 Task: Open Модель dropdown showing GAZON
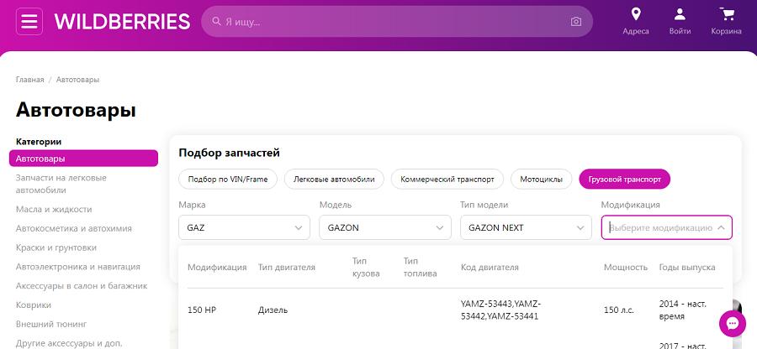click(x=384, y=227)
